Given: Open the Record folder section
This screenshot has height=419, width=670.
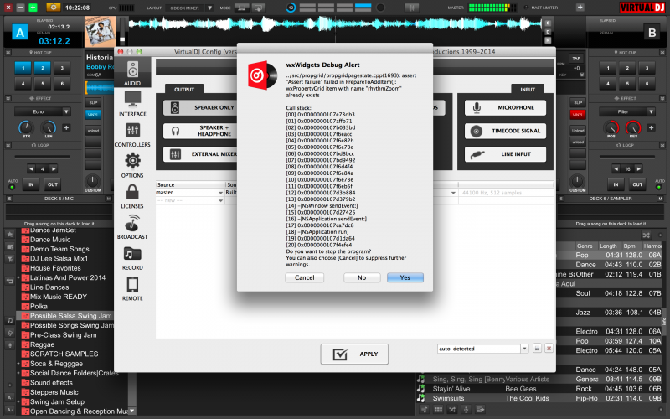Looking at the screenshot, I should point(132,257).
